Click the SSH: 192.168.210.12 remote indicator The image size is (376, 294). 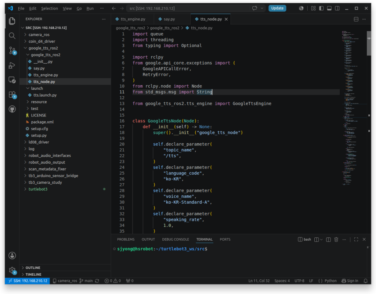click(x=27, y=281)
